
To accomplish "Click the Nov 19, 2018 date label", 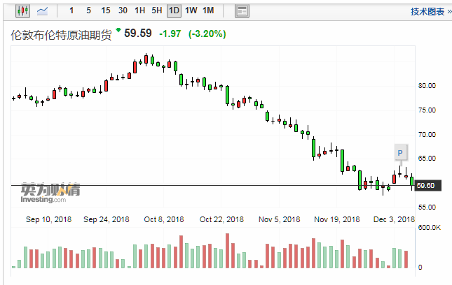I will tap(336, 219).
